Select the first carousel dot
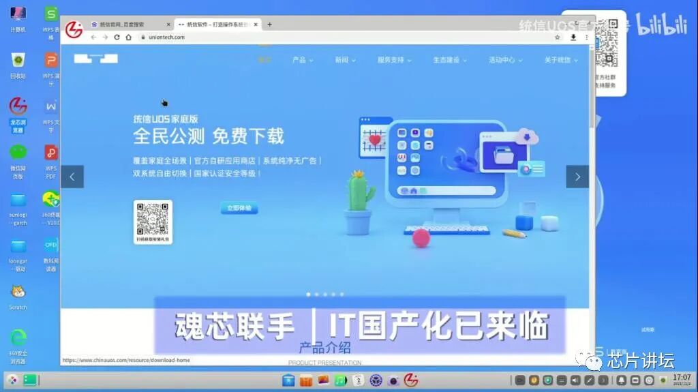This screenshot has width=698, height=392. (308, 295)
